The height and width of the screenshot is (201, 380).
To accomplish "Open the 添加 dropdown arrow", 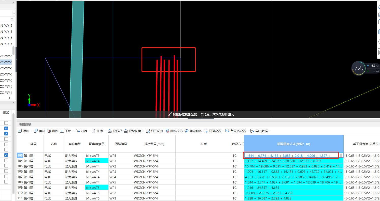I will 31,131.
